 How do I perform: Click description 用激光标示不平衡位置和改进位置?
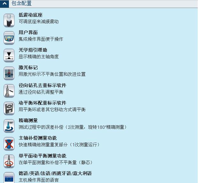52,74
